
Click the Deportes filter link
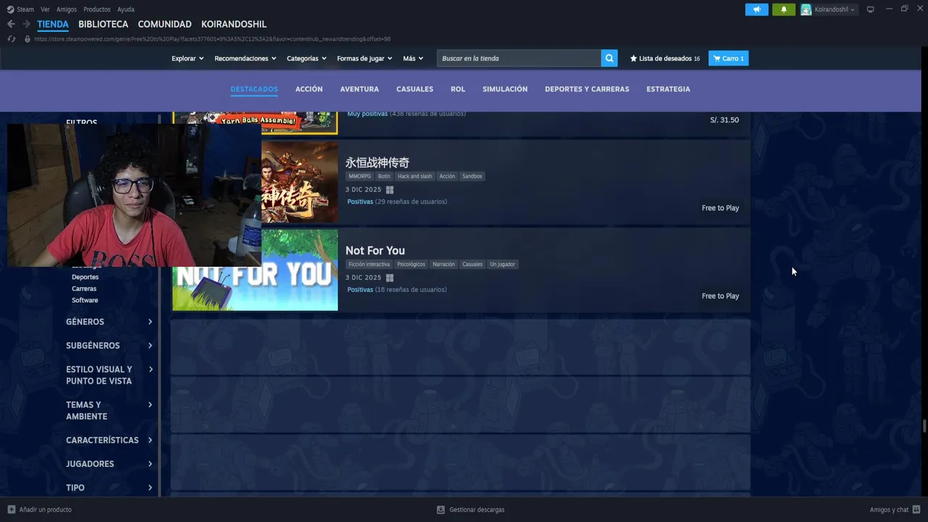[x=85, y=277]
